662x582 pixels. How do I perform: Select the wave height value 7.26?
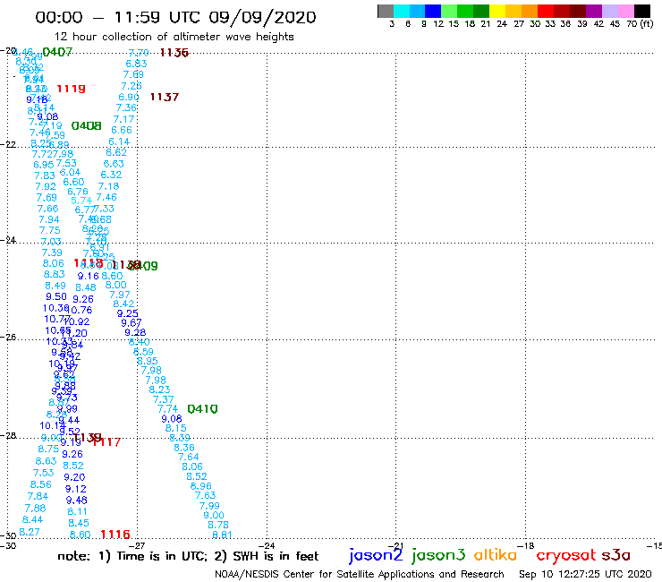(132, 86)
